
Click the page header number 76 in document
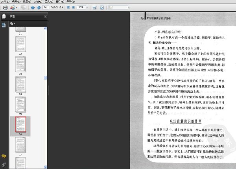tap(142, 18)
